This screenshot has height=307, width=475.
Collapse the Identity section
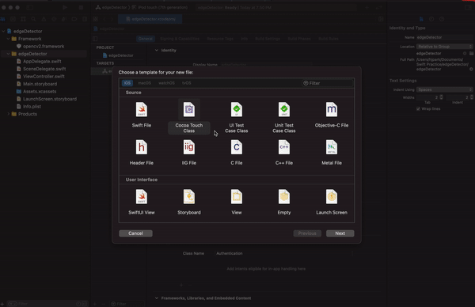coord(156,51)
